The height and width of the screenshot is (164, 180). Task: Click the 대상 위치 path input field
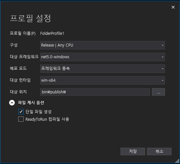pyautogui.click(x=95, y=92)
